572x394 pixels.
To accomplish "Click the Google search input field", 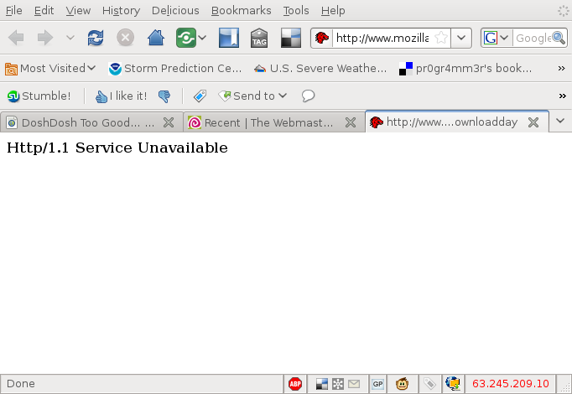I will [533, 38].
